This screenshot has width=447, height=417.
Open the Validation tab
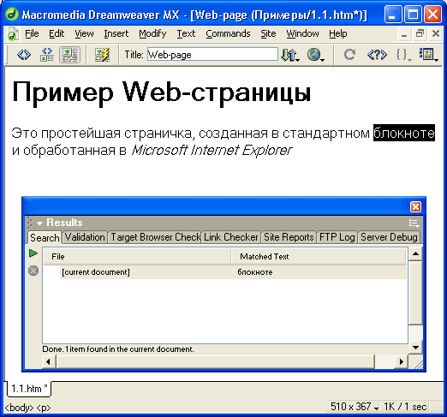tap(85, 237)
